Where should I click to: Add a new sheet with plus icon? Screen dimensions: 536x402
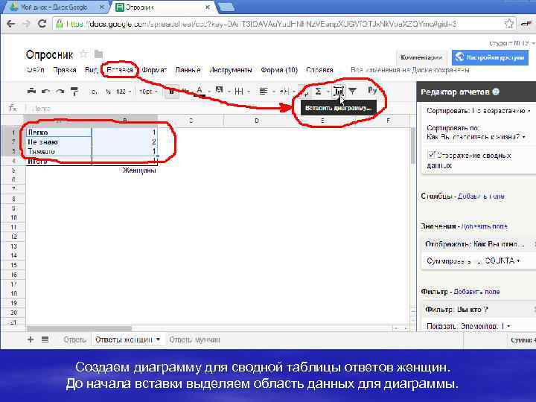click(x=31, y=339)
